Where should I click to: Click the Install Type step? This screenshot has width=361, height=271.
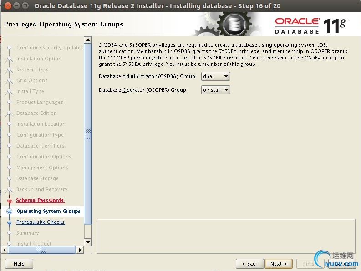30,91
